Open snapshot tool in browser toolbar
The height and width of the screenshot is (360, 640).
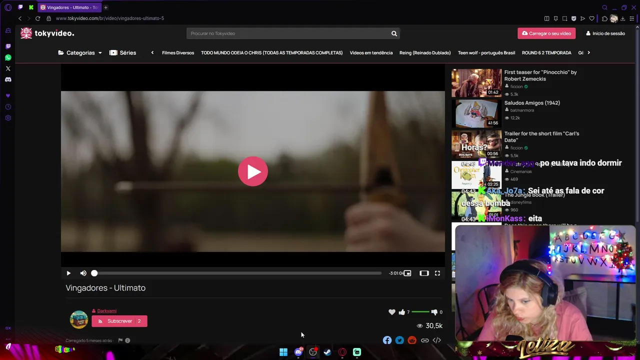(564, 18)
